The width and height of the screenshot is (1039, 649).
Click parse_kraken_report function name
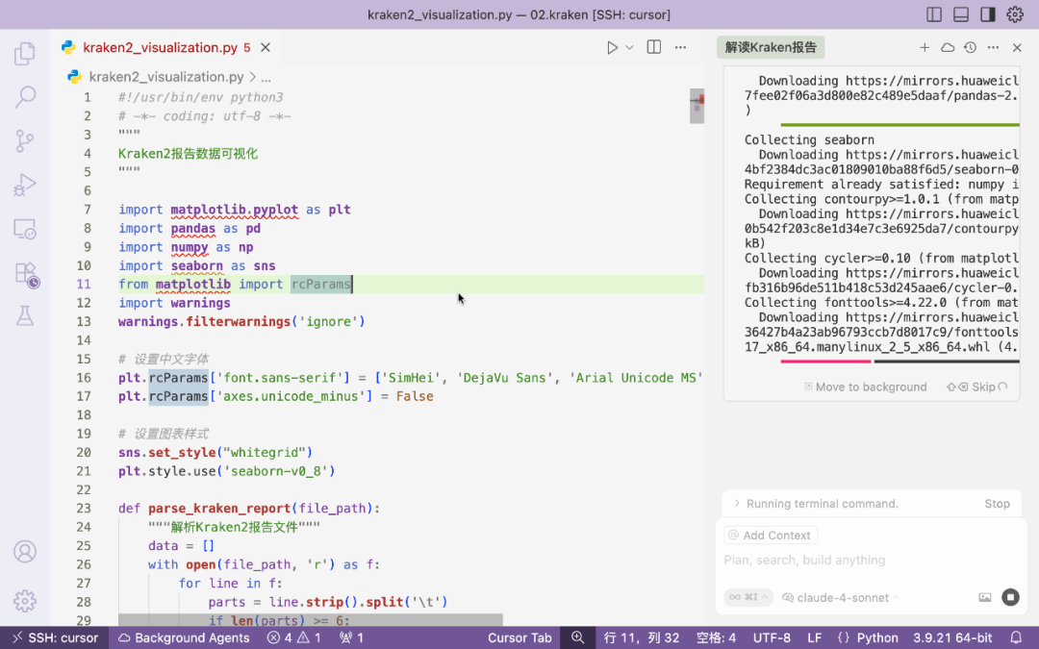pyautogui.click(x=220, y=509)
